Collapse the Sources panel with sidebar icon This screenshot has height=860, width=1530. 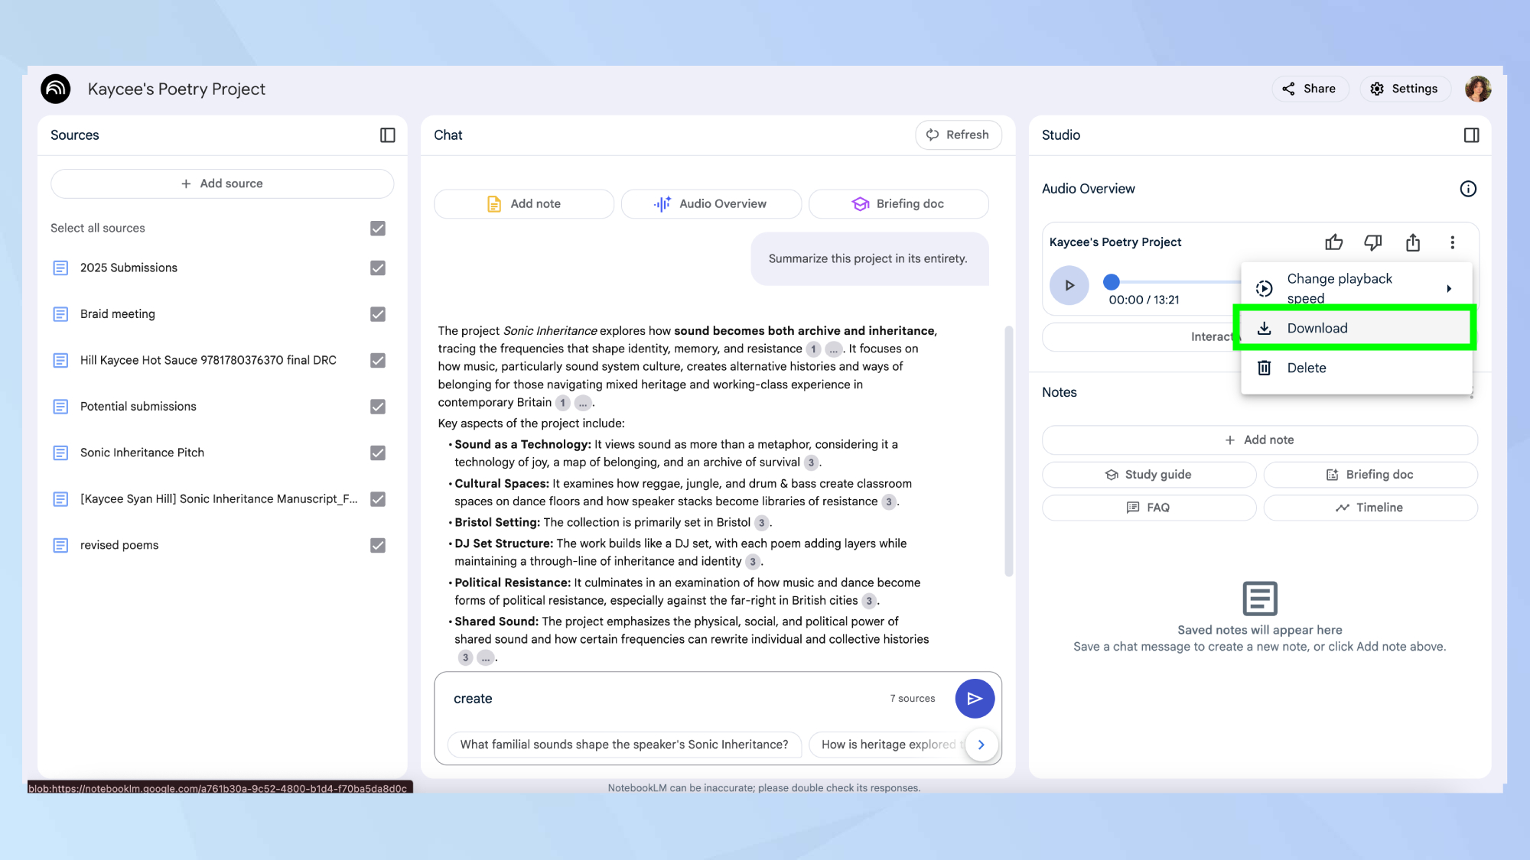(x=388, y=135)
